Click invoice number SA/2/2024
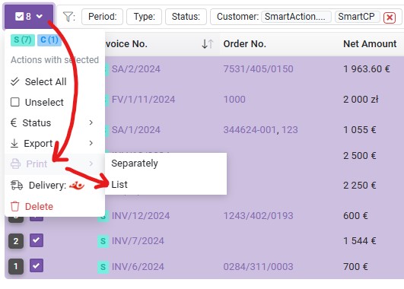 pos(135,69)
